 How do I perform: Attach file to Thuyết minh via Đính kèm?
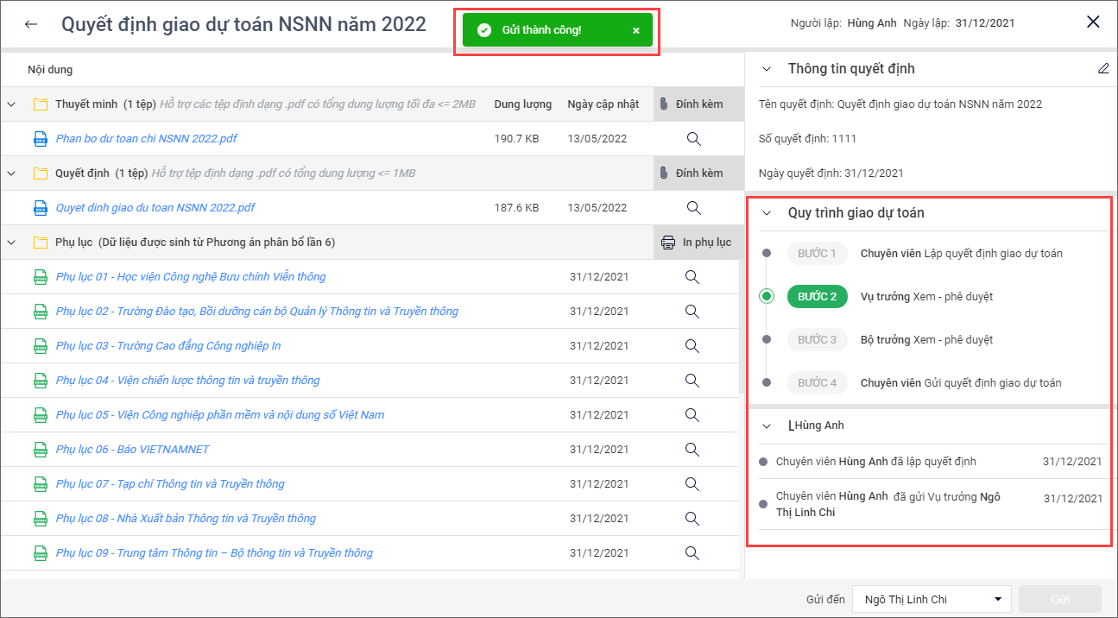(x=691, y=104)
